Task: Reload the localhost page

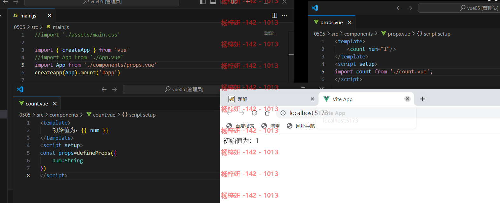Action: point(254,113)
